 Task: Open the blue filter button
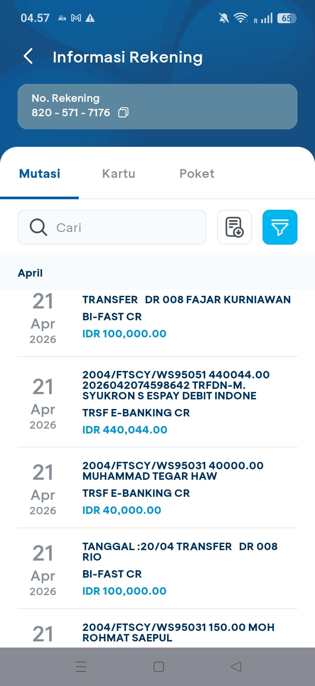pos(280,227)
